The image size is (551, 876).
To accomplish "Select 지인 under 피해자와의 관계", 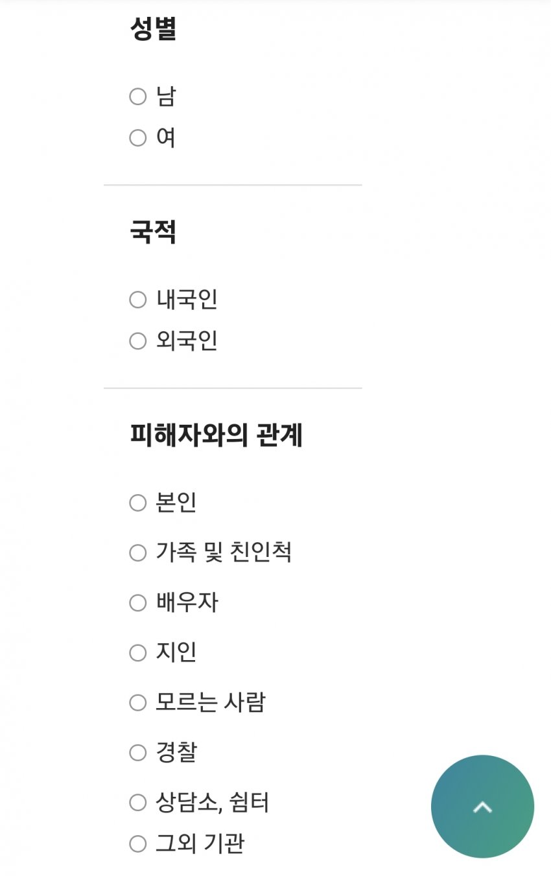I will (x=138, y=653).
